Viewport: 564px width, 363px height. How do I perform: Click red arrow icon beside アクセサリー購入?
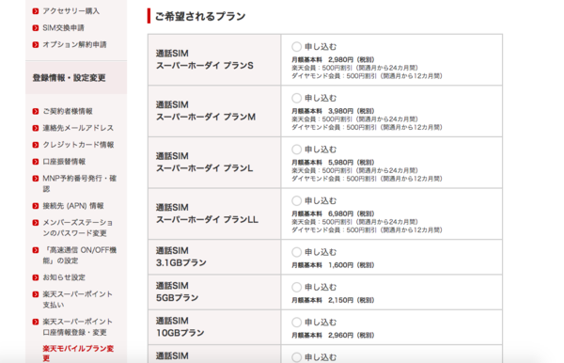(36, 11)
